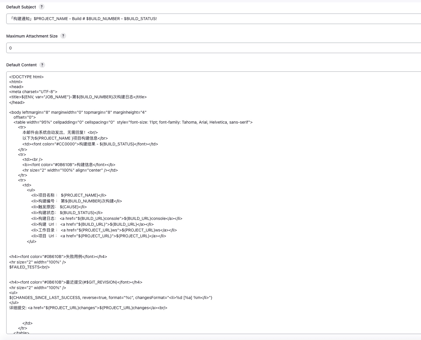The width and height of the screenshot is (421, 340).
Task: Open help for Default Subject
Action: click(x=42, y=7)
